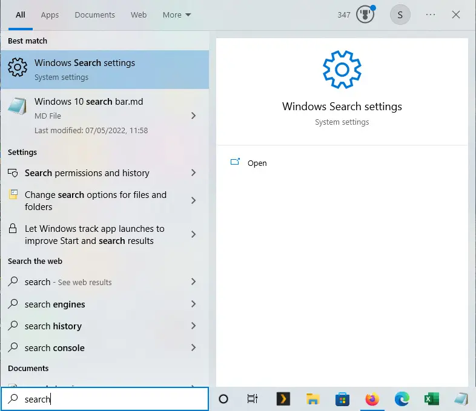The image size is (476, 411).
Task: Launch Microsoft Edge from taskbar
Action: point(402,399)
